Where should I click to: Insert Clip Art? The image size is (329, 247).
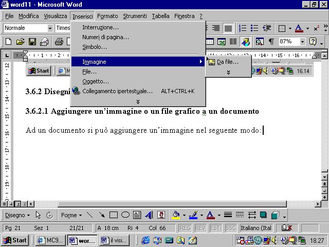161,215
